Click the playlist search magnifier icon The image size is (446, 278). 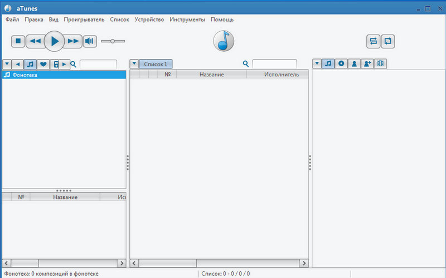click(246, 64)
